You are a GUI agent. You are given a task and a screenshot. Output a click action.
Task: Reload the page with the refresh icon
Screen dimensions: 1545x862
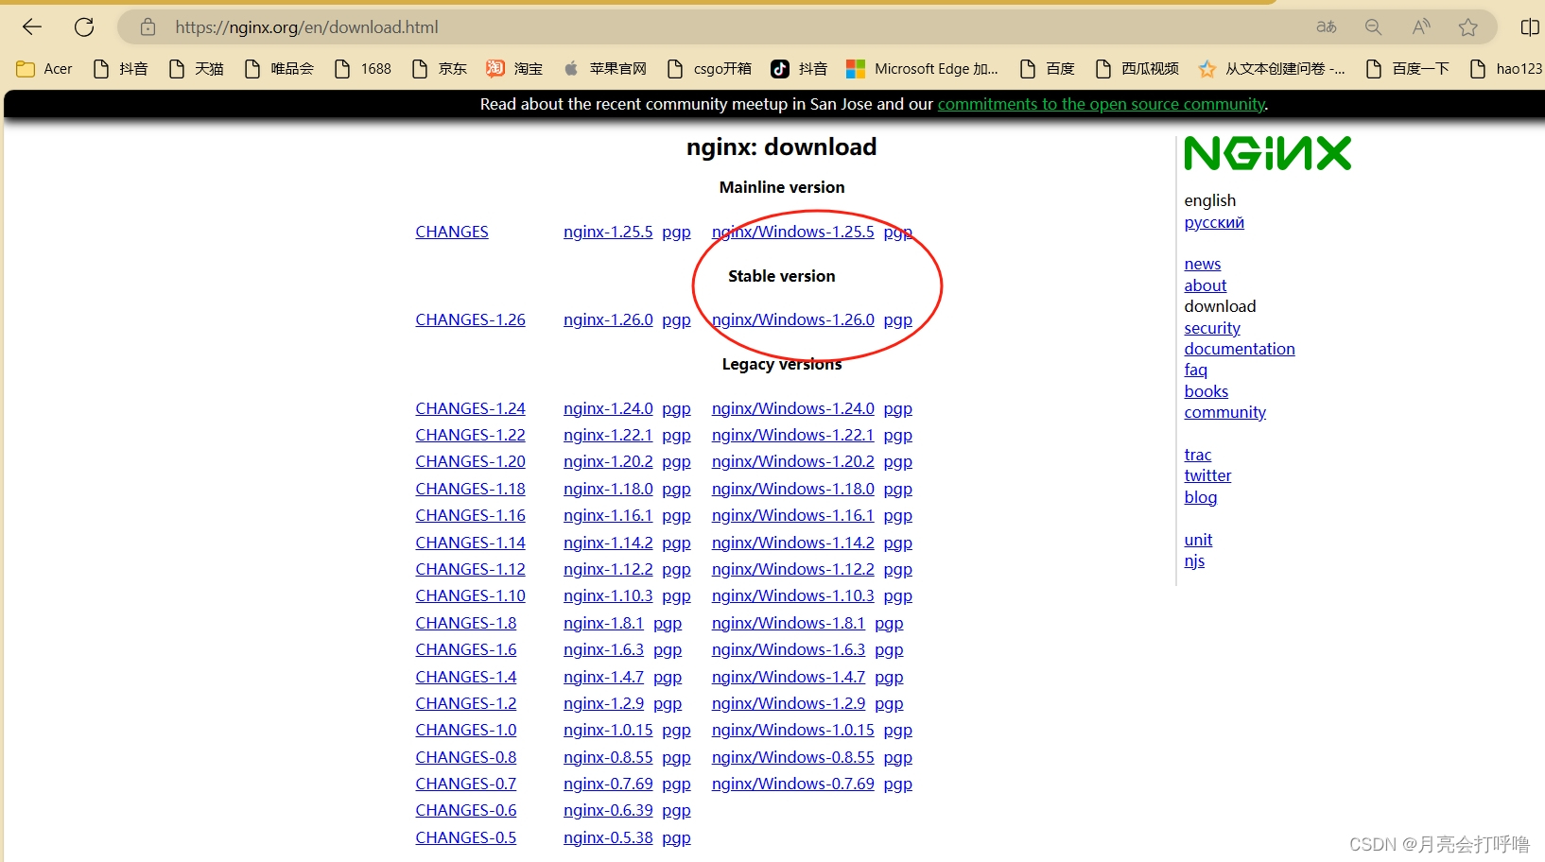[x=84, y=27]
